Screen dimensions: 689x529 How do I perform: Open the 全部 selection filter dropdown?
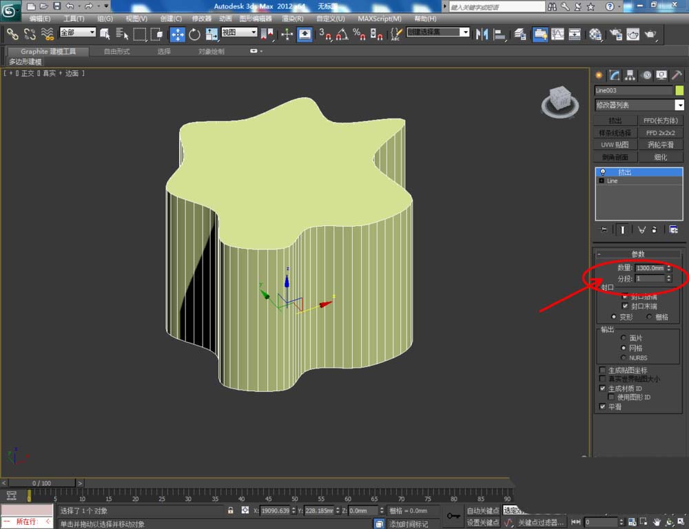tap(77, 32)
